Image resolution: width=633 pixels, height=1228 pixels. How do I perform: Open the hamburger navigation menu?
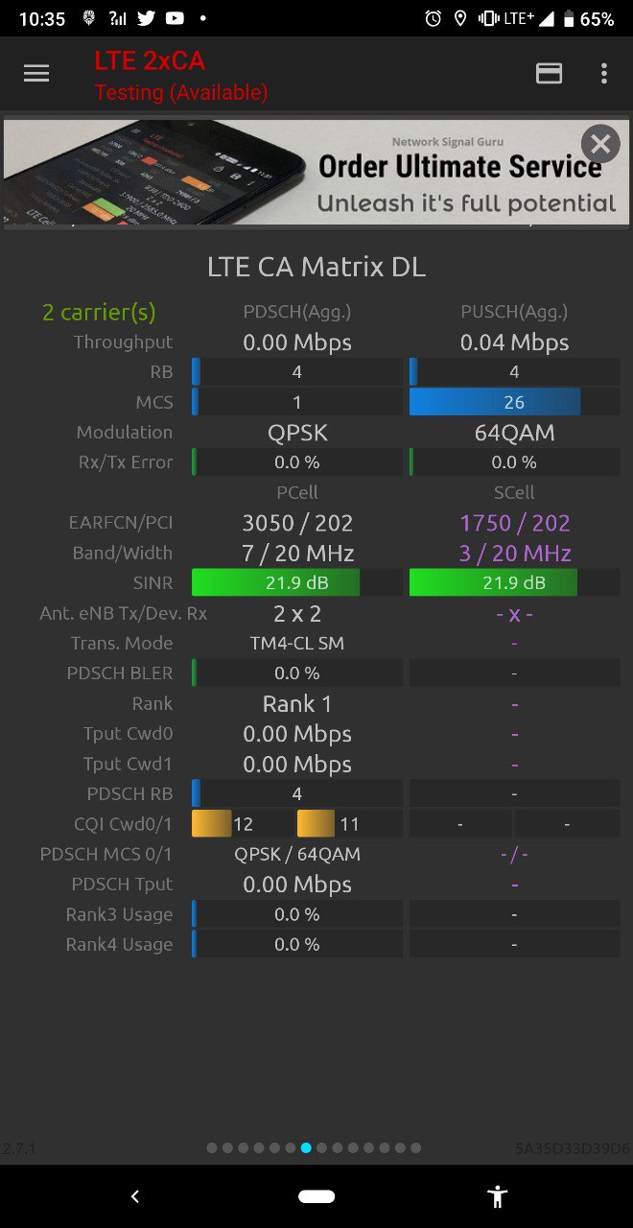[36, 74]
